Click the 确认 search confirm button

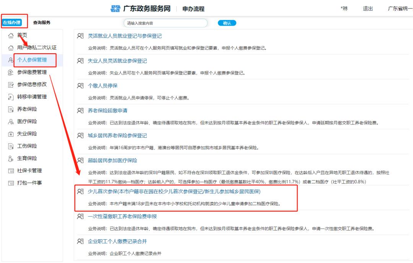pyautogui.click(x=227, y=23)
